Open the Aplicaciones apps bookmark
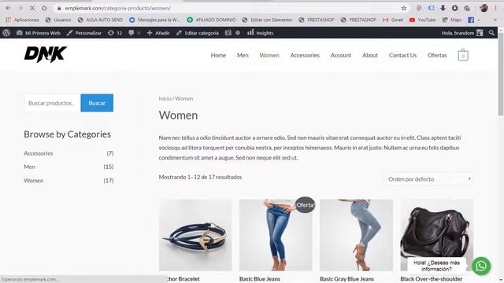 coord(23,20)
